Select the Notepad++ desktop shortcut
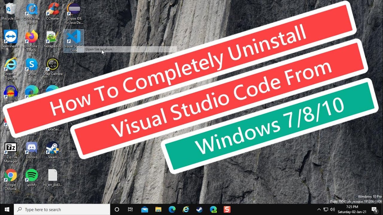Viewport: 383px width, 215px height. tap(53, 39)
